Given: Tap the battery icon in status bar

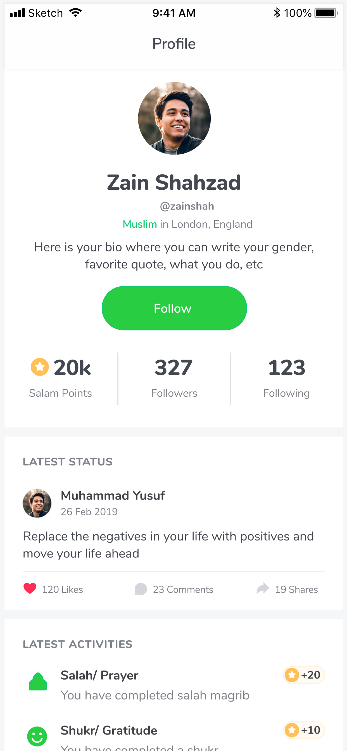Looking at the screenshot, I should [x=326, y=13].
